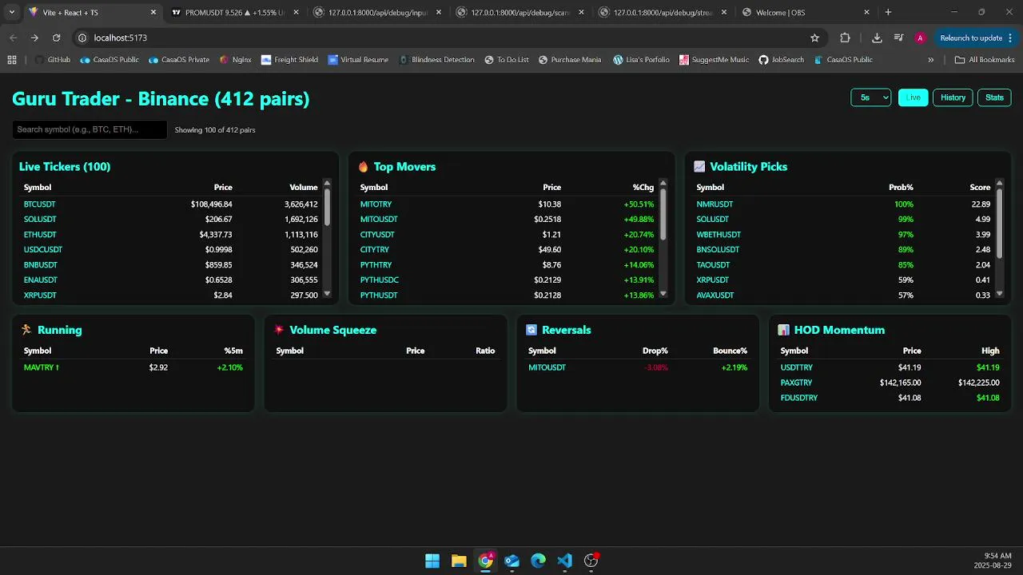Click the Top Movers fire icon
The width and height of the screenshot is (1023, 575).
coord(364,167)
